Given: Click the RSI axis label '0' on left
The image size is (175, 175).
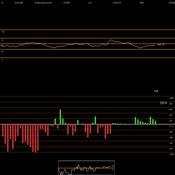Looking at the screenshot, I should click(x=2, y=60).
